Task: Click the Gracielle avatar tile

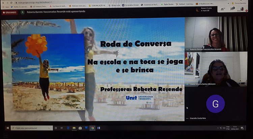Action: [215, 103]
